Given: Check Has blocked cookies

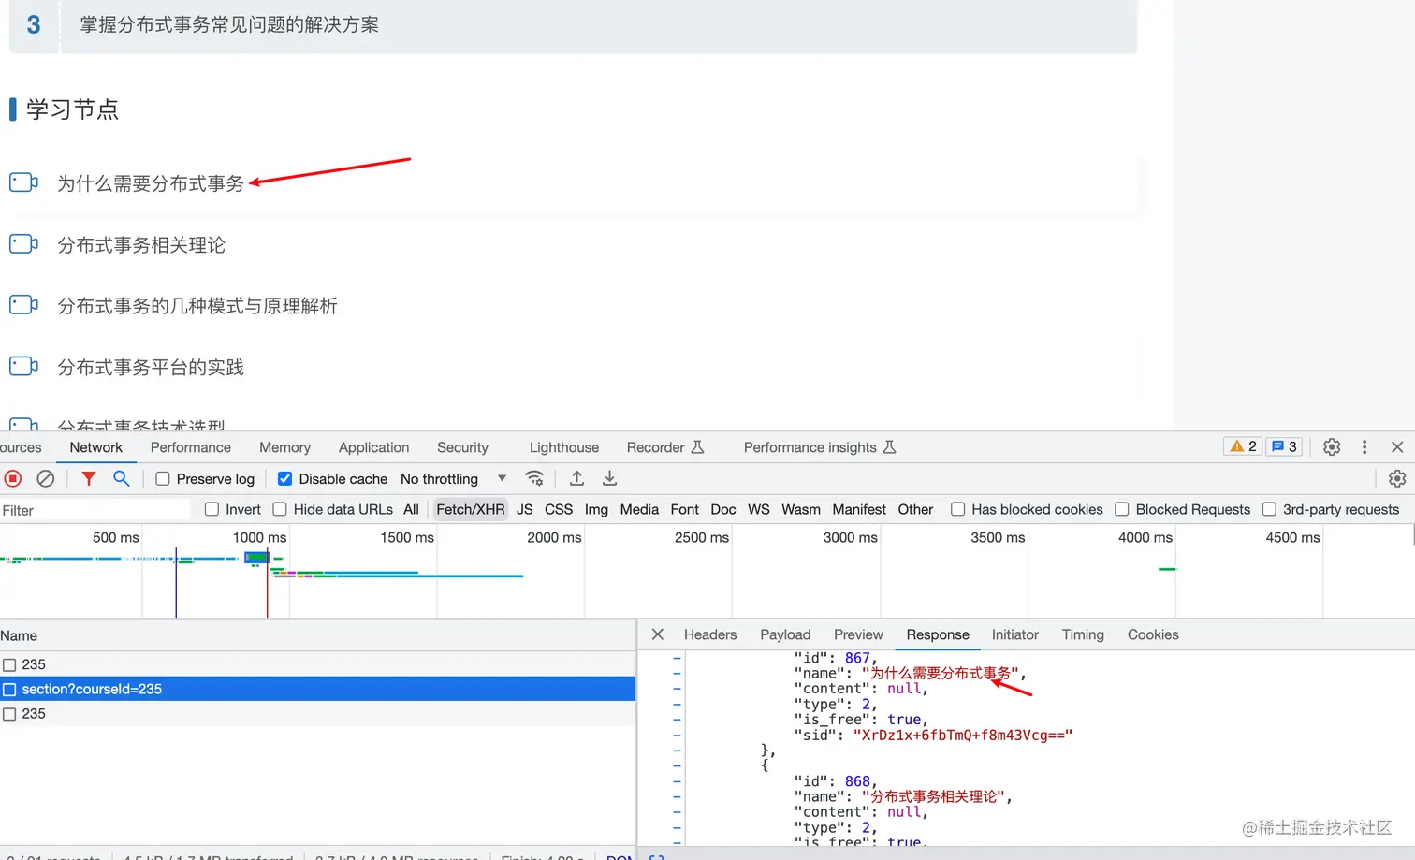Looking at the screenshot, I should click(957, 509).
